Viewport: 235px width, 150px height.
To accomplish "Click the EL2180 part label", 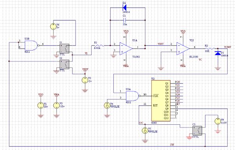I will [x=194, y=57].
